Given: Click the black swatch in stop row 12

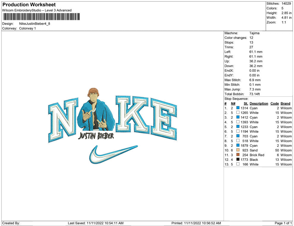Looking at the screenshot, I should 238,159.
